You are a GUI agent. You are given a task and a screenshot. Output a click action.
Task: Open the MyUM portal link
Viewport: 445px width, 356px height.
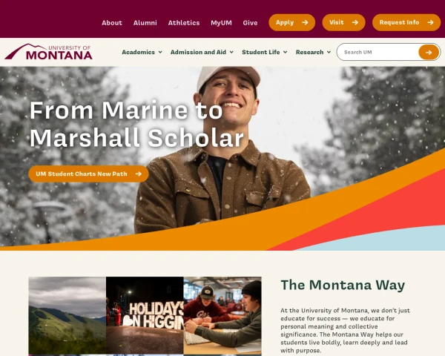coord(221,23)
